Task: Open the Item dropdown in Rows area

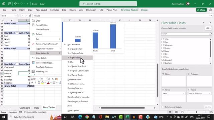Action: (x=183, y=93)
